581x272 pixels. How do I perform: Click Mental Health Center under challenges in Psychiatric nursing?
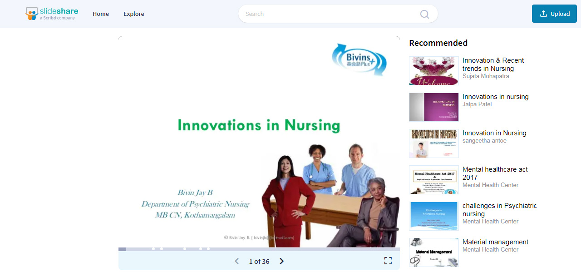490,222
